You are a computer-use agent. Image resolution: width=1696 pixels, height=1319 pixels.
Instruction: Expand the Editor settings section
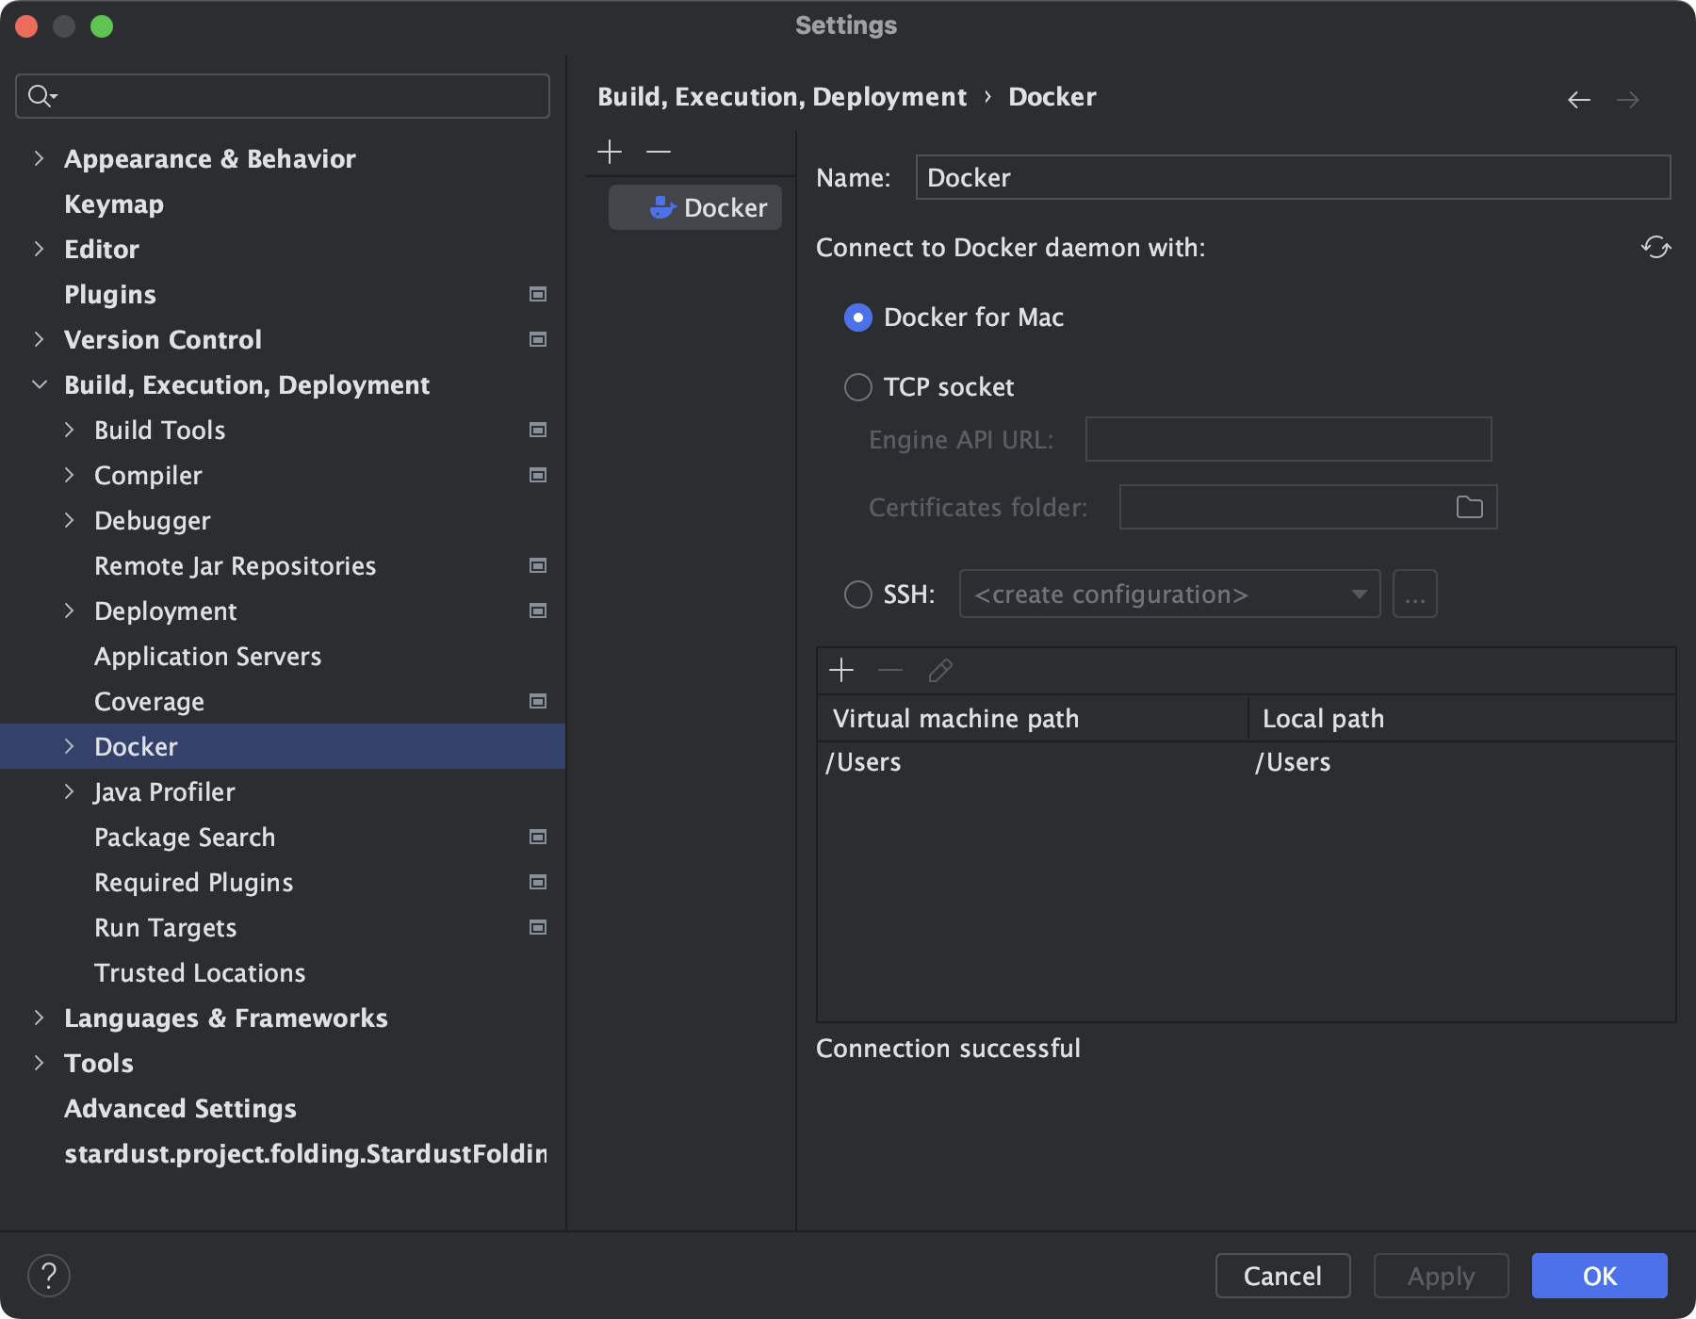pos(39,249)
